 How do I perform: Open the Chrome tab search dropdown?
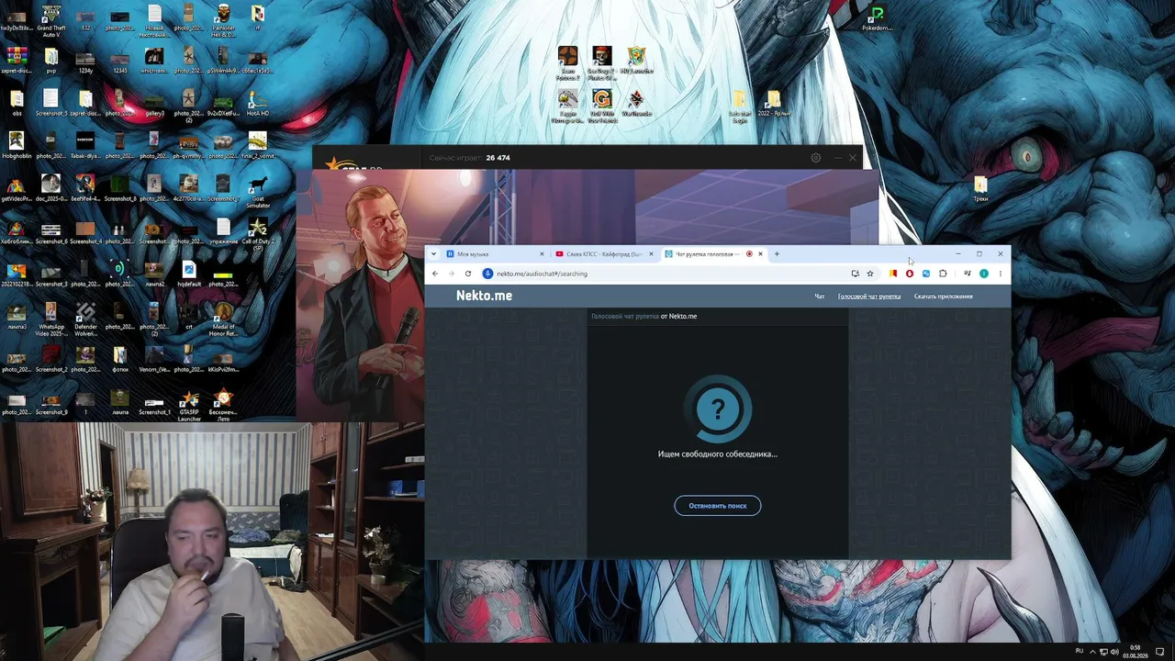(x=433, y=254)
